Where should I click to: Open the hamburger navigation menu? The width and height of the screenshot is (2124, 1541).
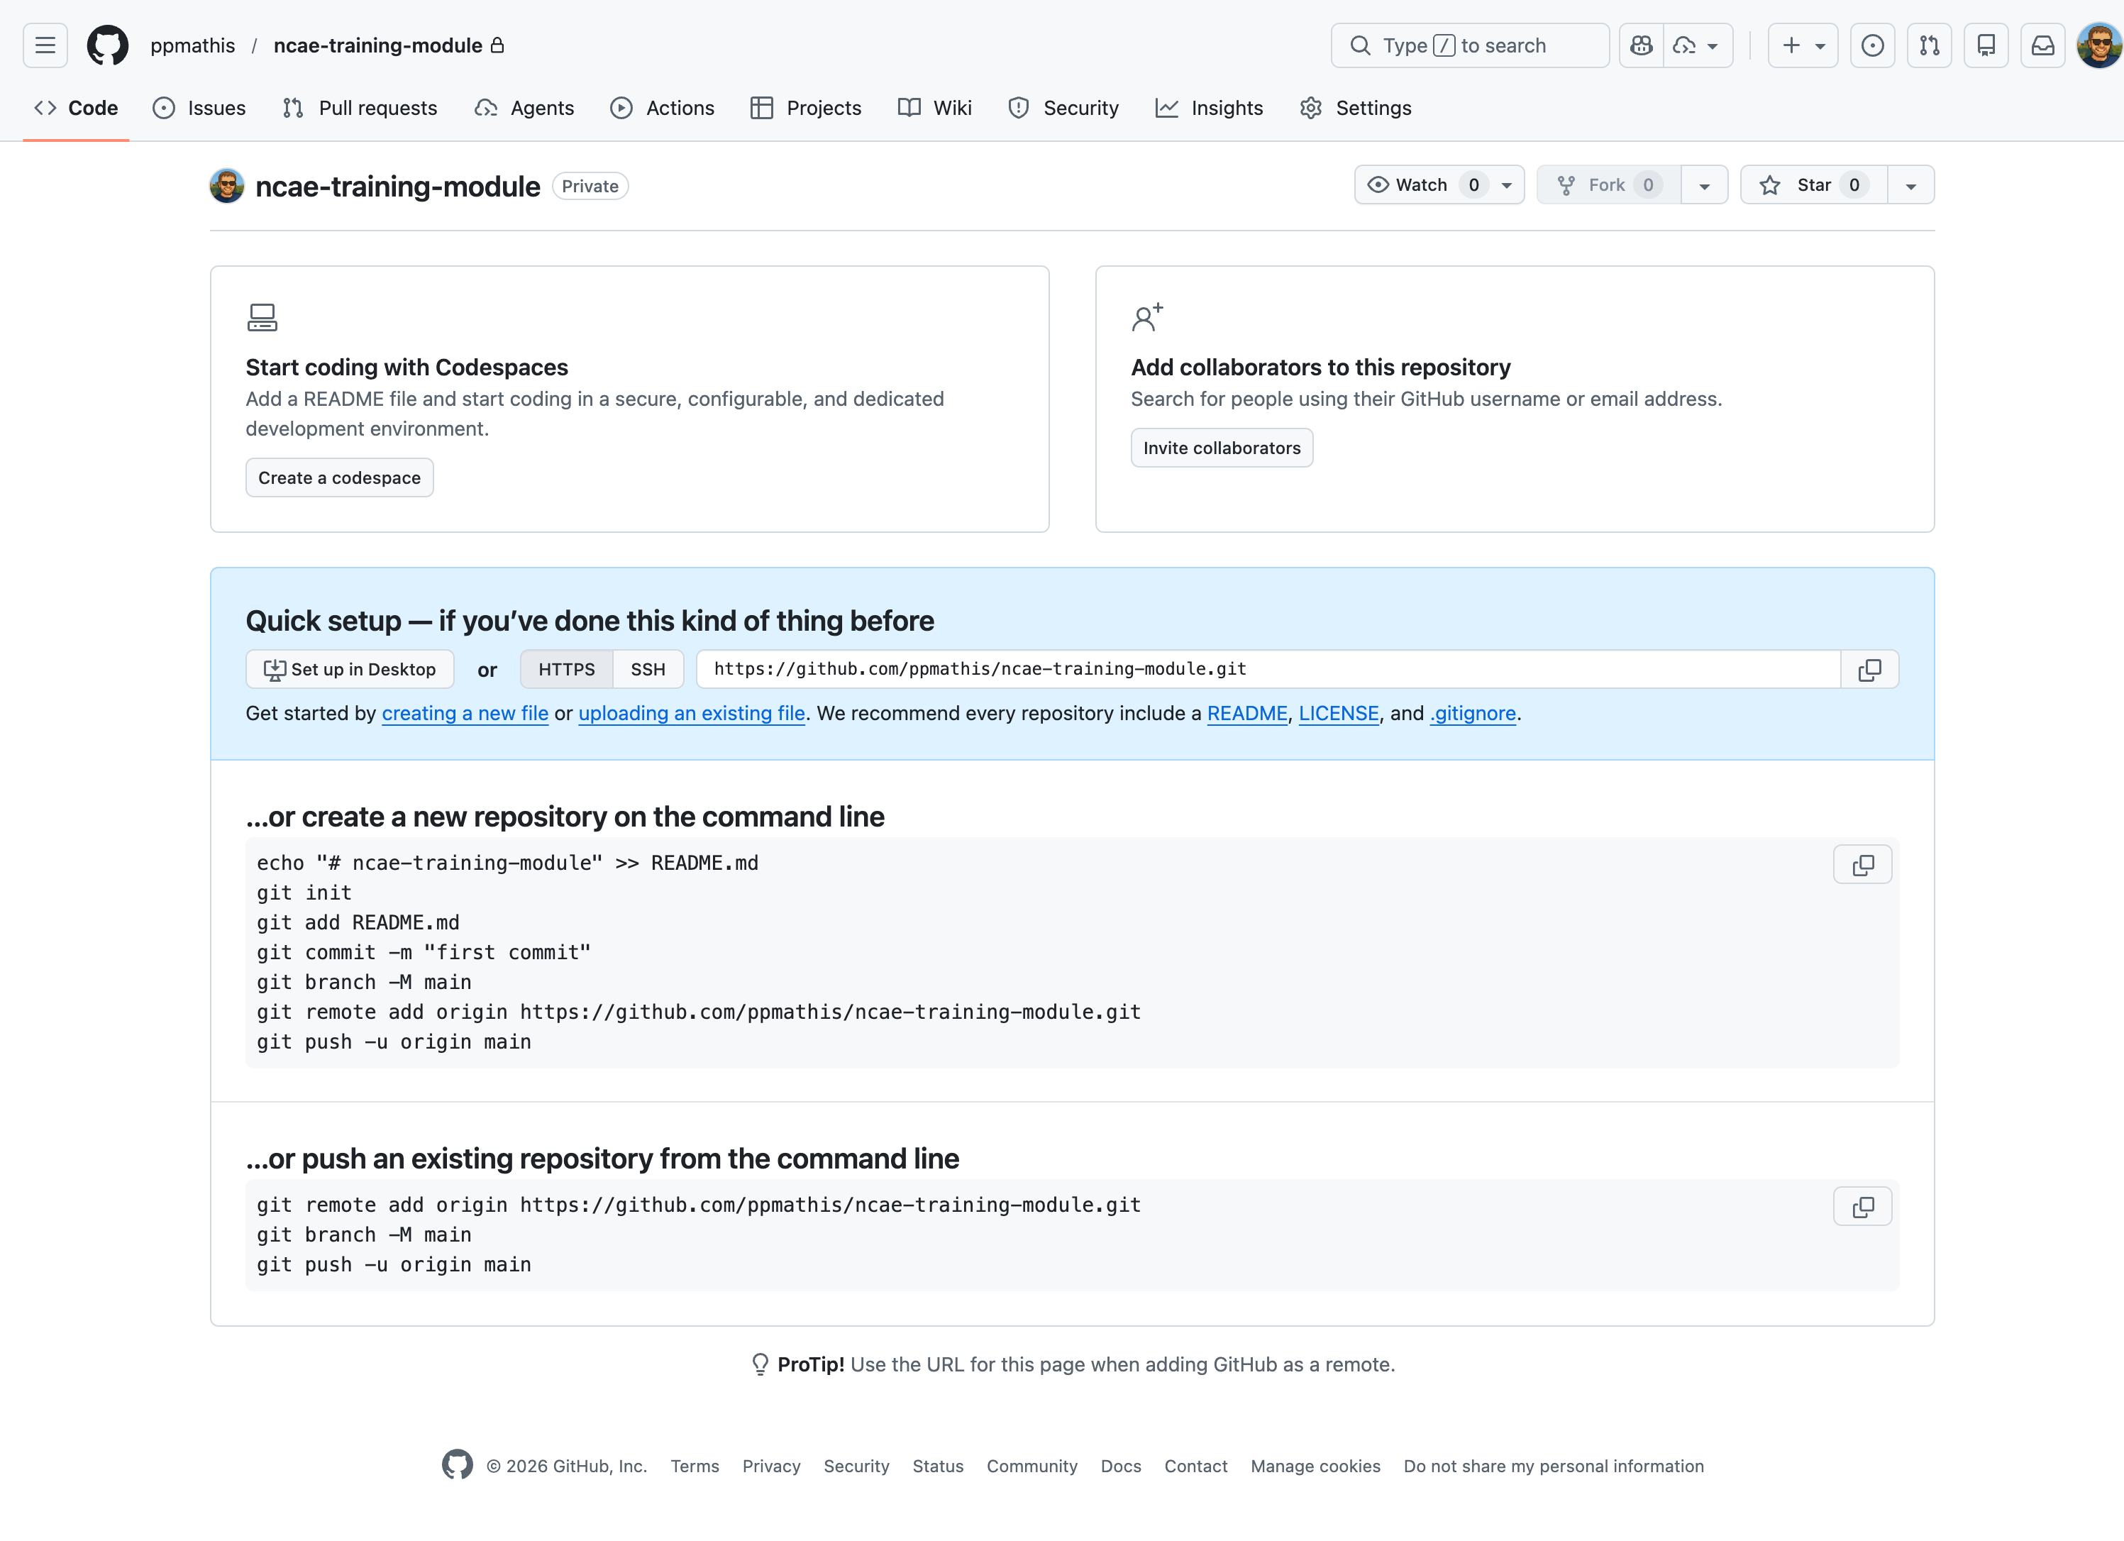45,45
